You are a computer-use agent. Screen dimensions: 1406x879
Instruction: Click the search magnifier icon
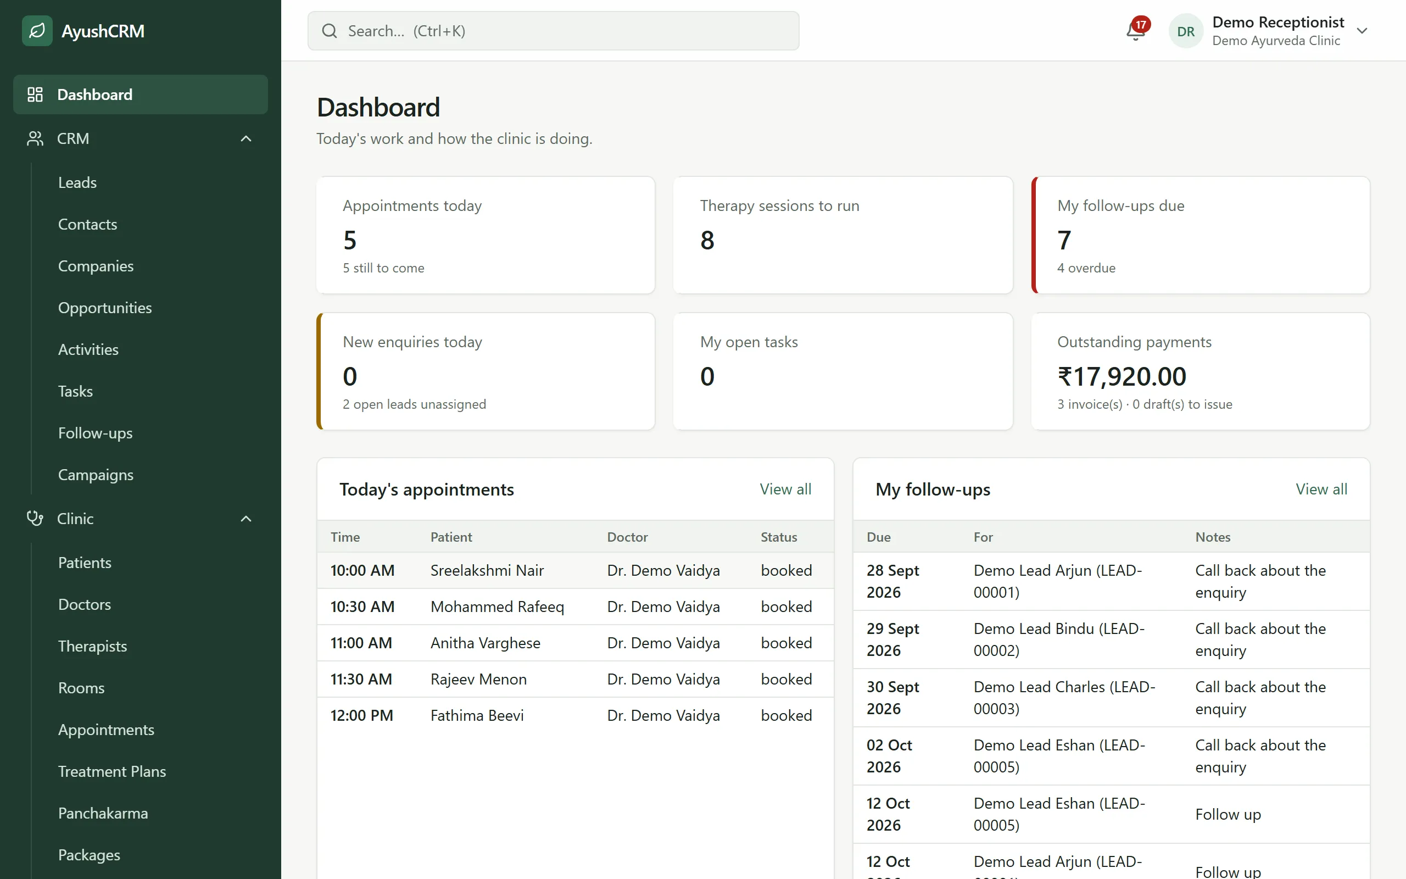[x=330, y=31]
